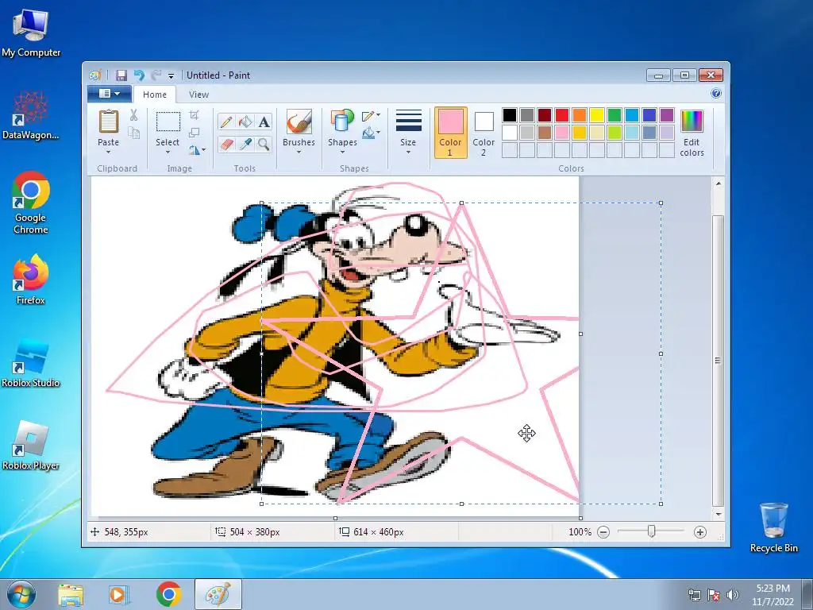The image size is (813, 610).
Task: Open File Explorer from taskbar
Action: (x=71, y=594)
